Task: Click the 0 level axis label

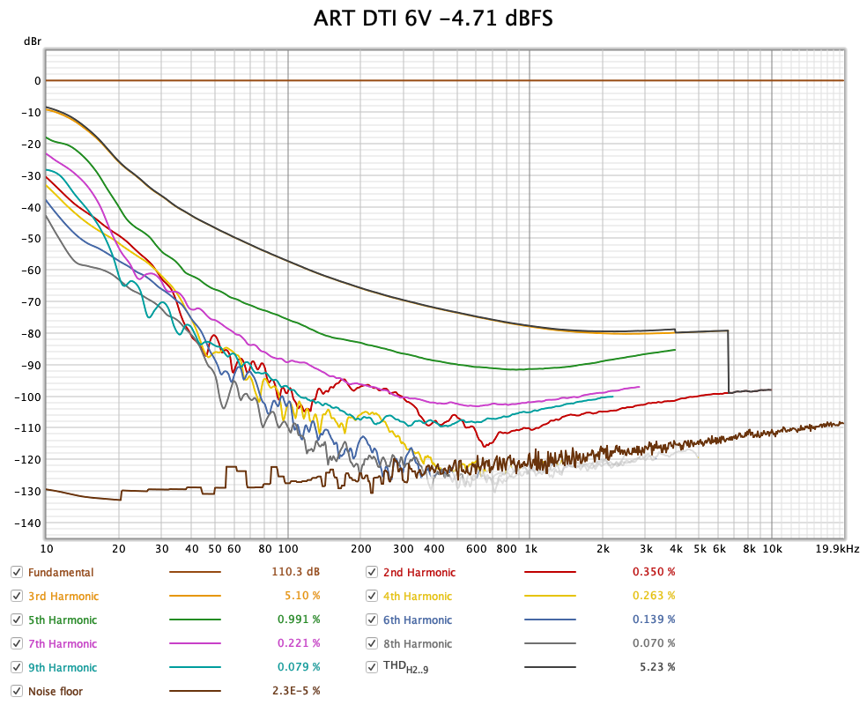Action: click(x=38, y=81)
